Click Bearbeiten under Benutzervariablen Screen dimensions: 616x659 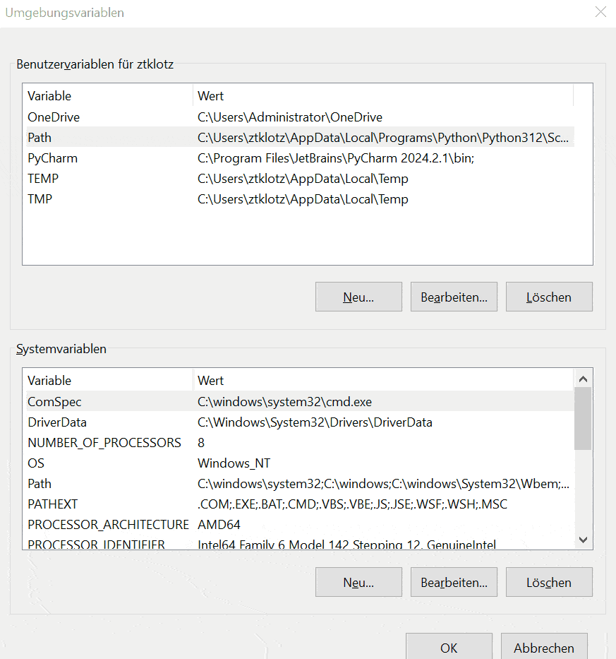[x=454, y=297]
